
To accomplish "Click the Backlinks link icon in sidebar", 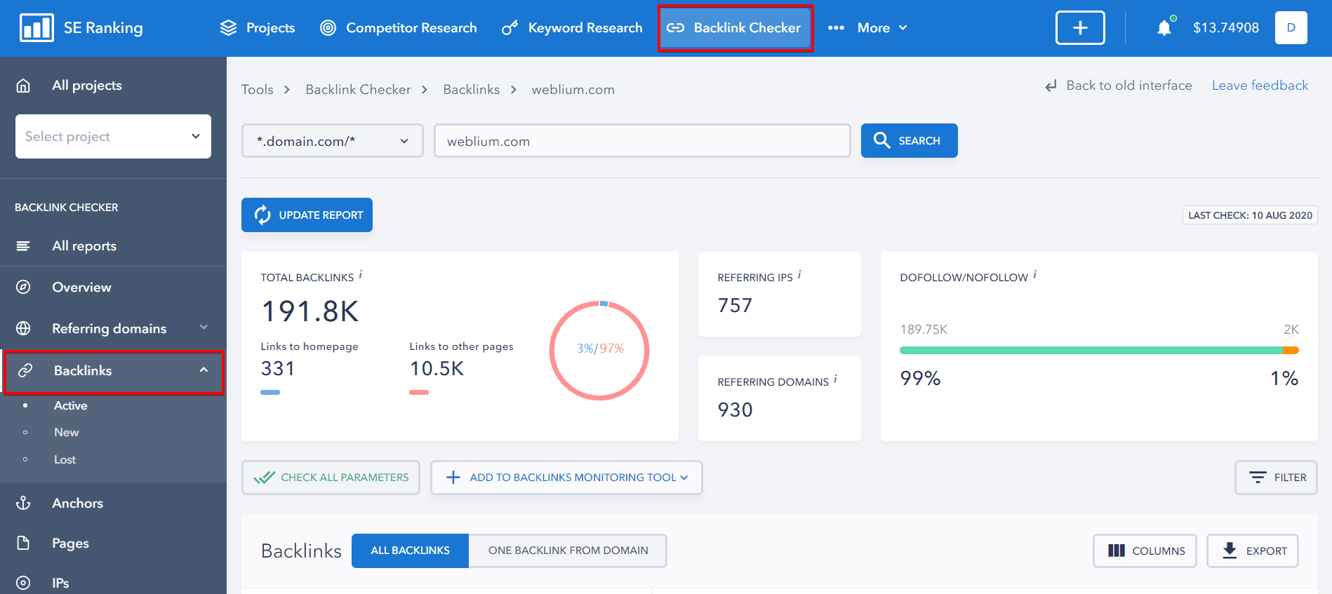I will (x=25, y=370).
